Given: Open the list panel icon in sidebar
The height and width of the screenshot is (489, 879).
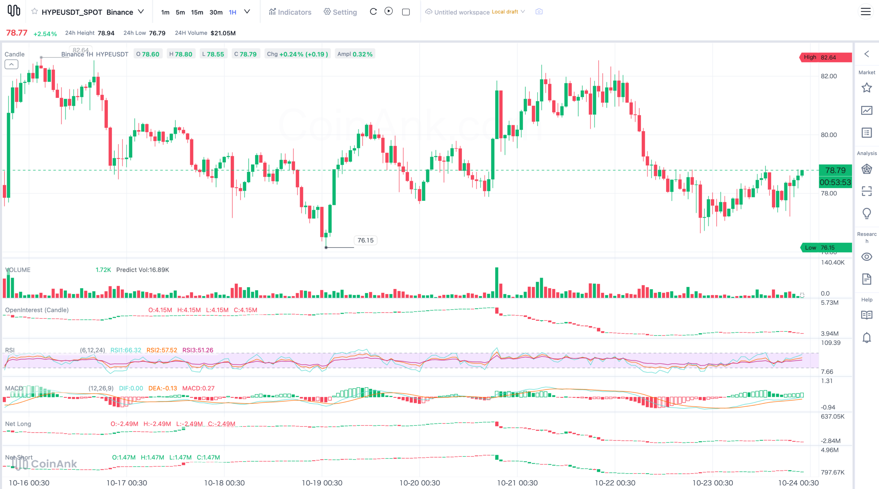Looking at the screenshot, I should click(867, 132).
